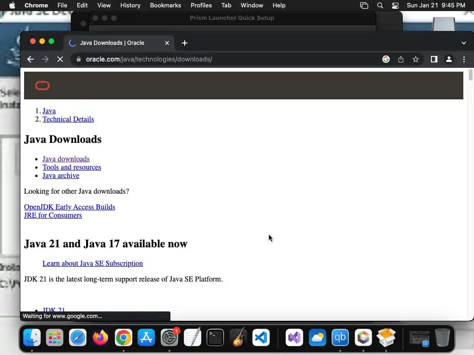Expand the tab search chevron

point(464,43)
